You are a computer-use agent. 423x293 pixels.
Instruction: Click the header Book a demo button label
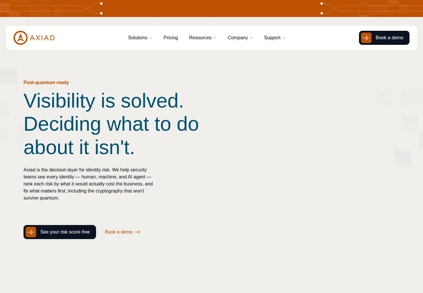pyautogui.click(x=390, y=38)
